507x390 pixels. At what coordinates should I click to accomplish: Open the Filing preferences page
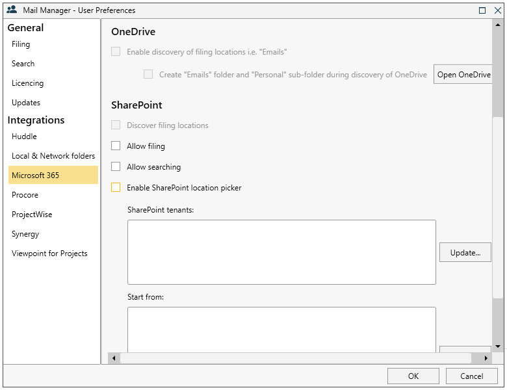[x=21, y=44]
